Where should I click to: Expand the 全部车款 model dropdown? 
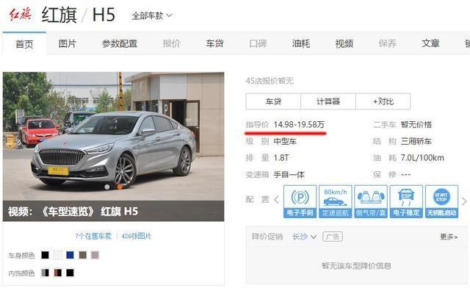coord(152,15)
